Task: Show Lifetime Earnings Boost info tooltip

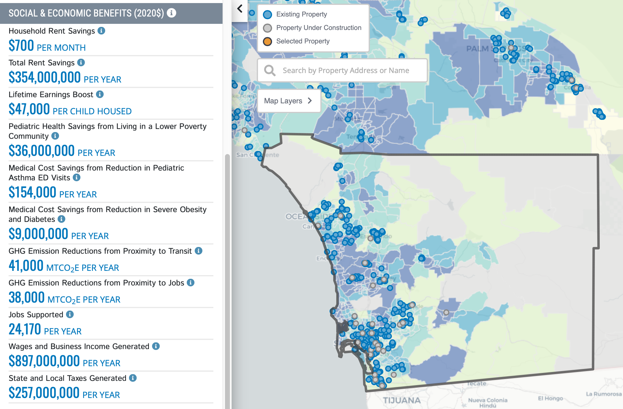Action: pos(100,94)
